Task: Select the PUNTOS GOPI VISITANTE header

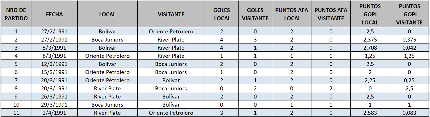Action: coord(409,14)
